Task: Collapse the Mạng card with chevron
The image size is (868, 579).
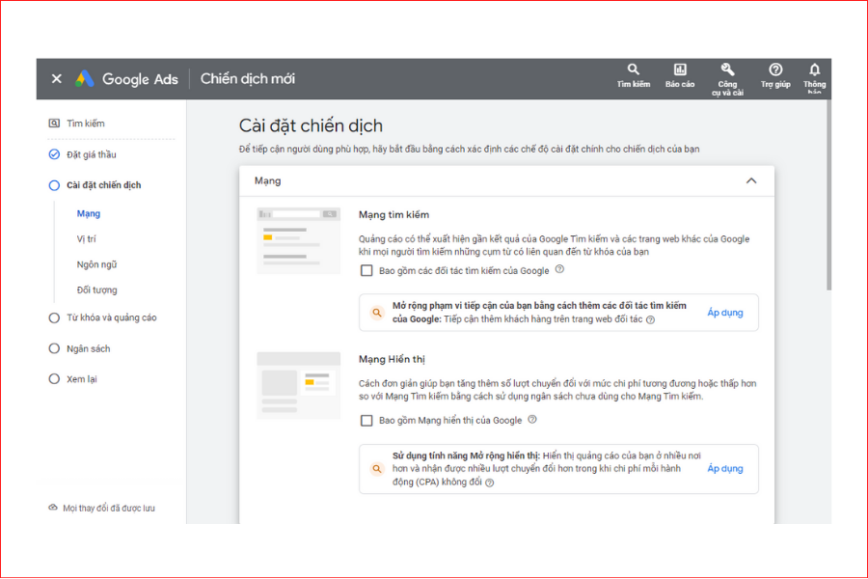Action: click(750, 180)
